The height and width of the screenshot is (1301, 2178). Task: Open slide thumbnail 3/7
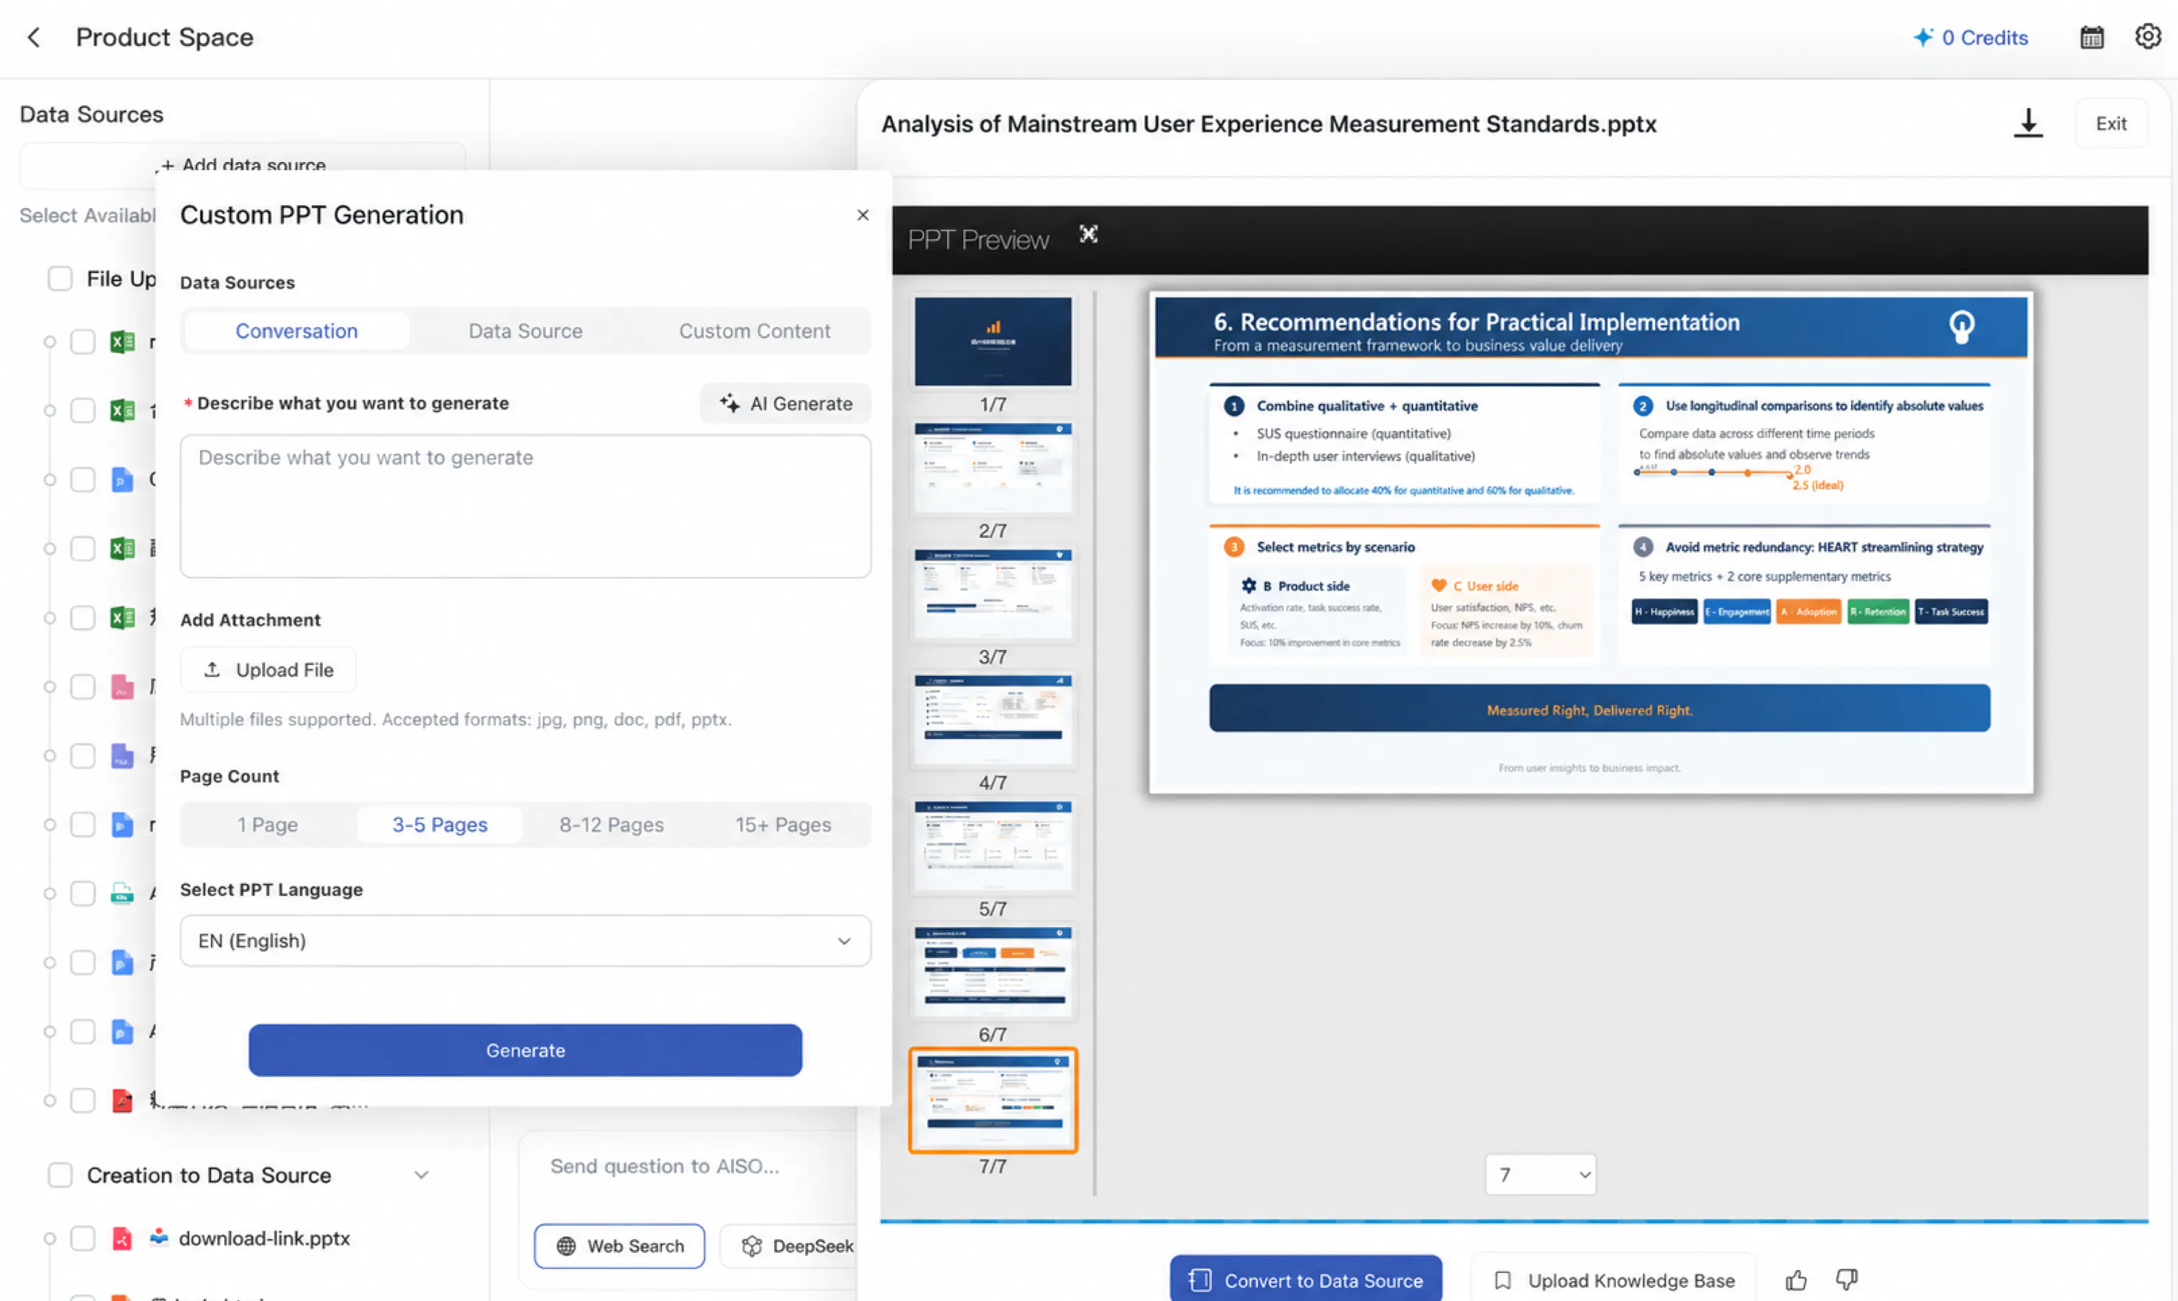[992, 594]
